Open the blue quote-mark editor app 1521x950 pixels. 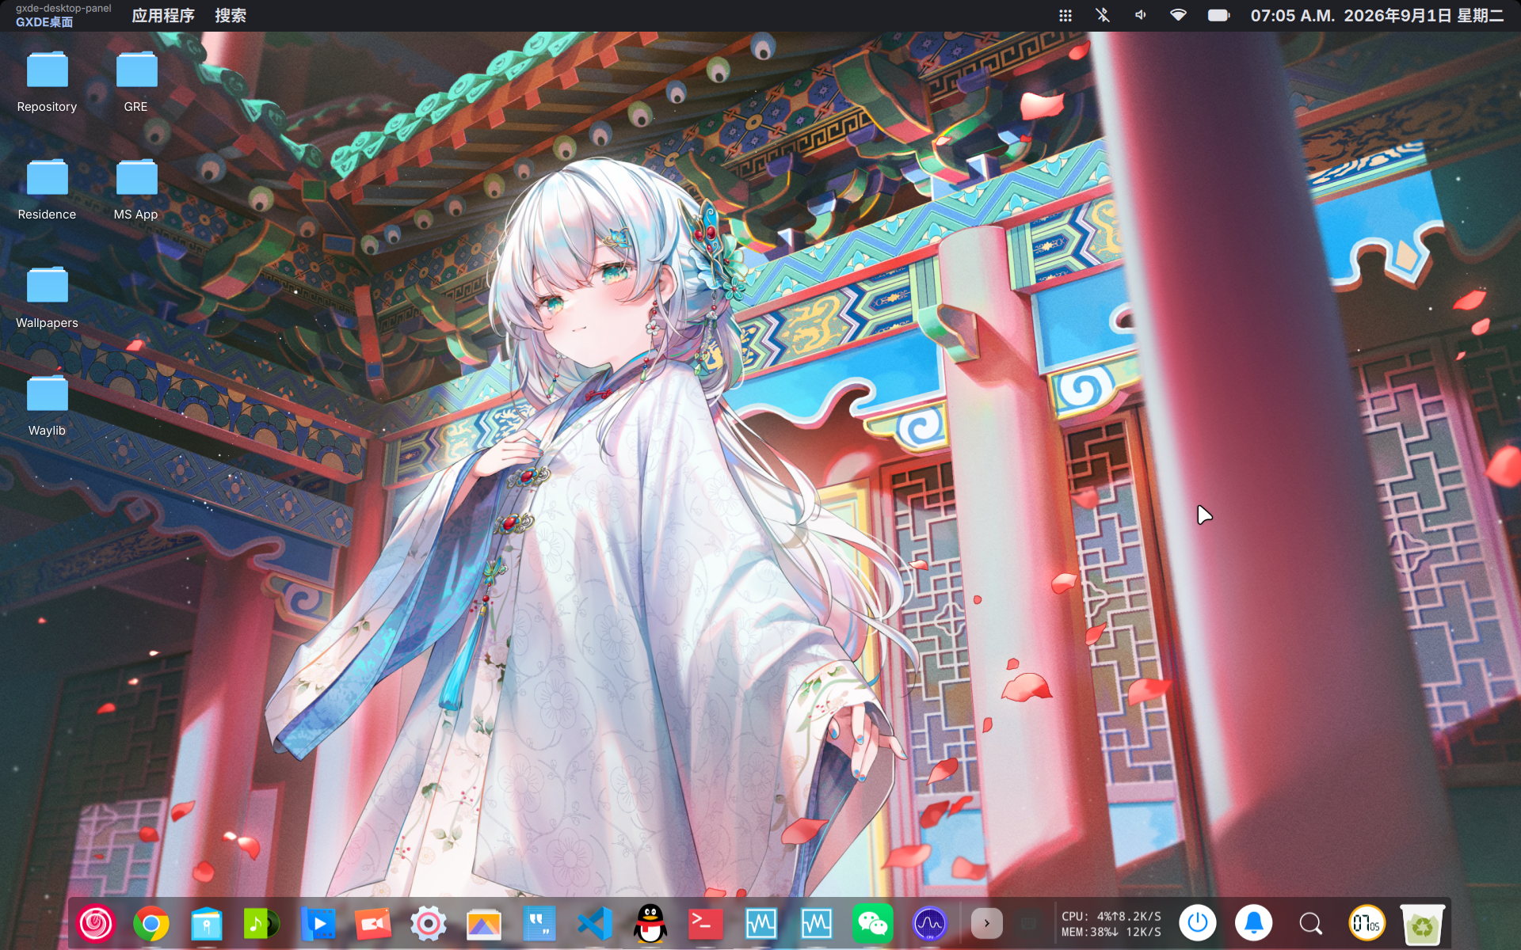pyautogui.click(x=539, y=923)
